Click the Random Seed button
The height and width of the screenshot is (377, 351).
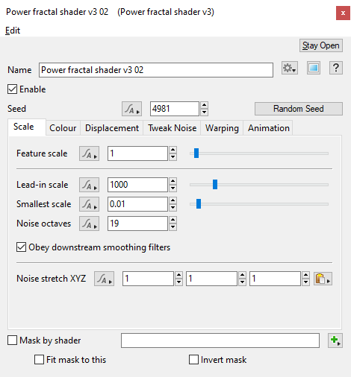pos(299,109)
